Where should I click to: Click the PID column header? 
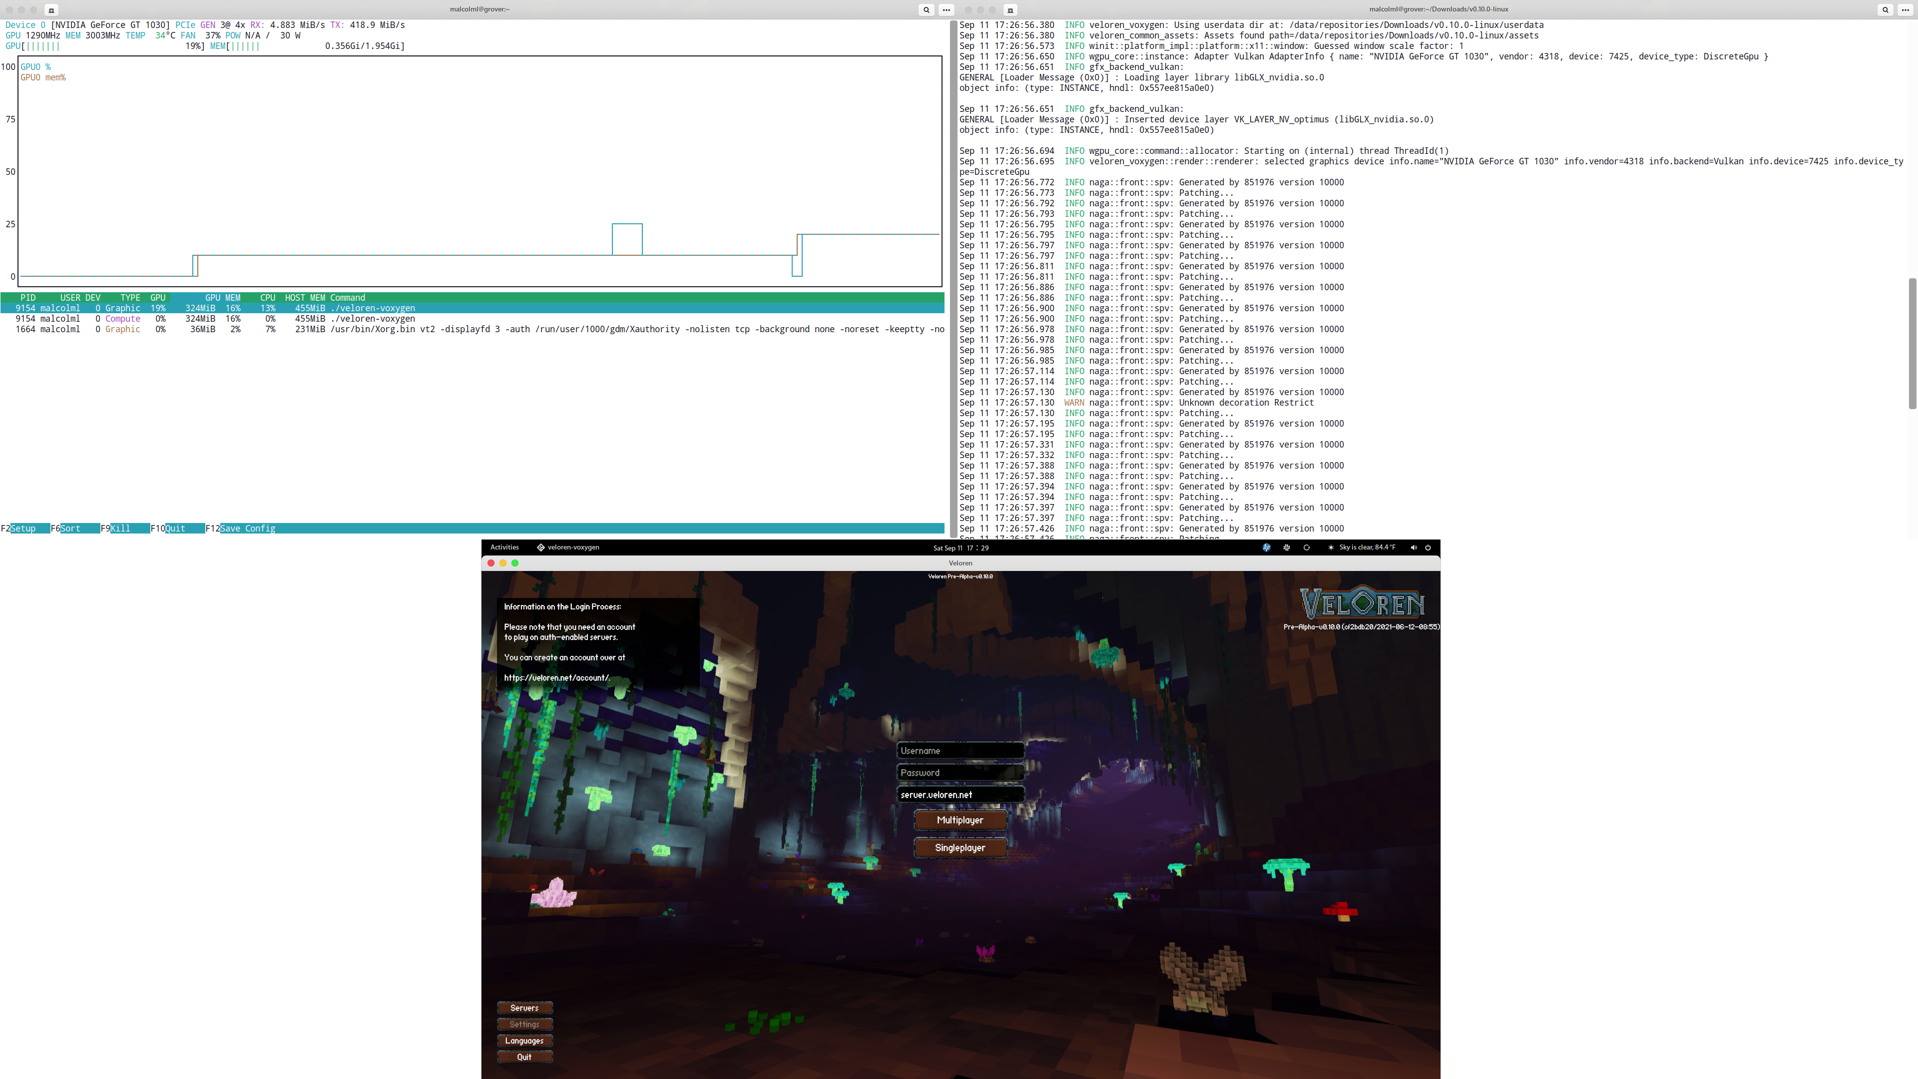(x=27, y=297)
